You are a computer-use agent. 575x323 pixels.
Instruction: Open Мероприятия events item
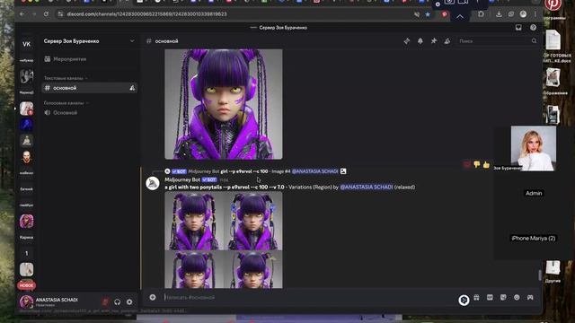(89, 59)
